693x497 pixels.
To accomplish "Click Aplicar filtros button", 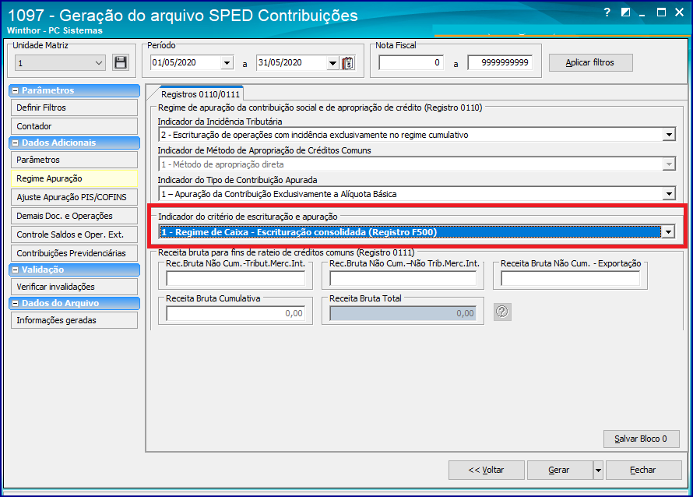I will coord(590,63).
